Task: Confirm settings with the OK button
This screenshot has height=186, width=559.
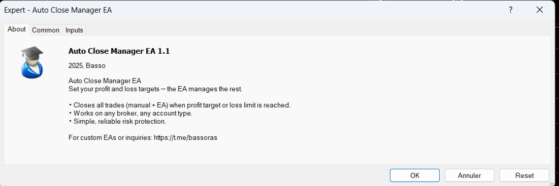Action: 415,175
